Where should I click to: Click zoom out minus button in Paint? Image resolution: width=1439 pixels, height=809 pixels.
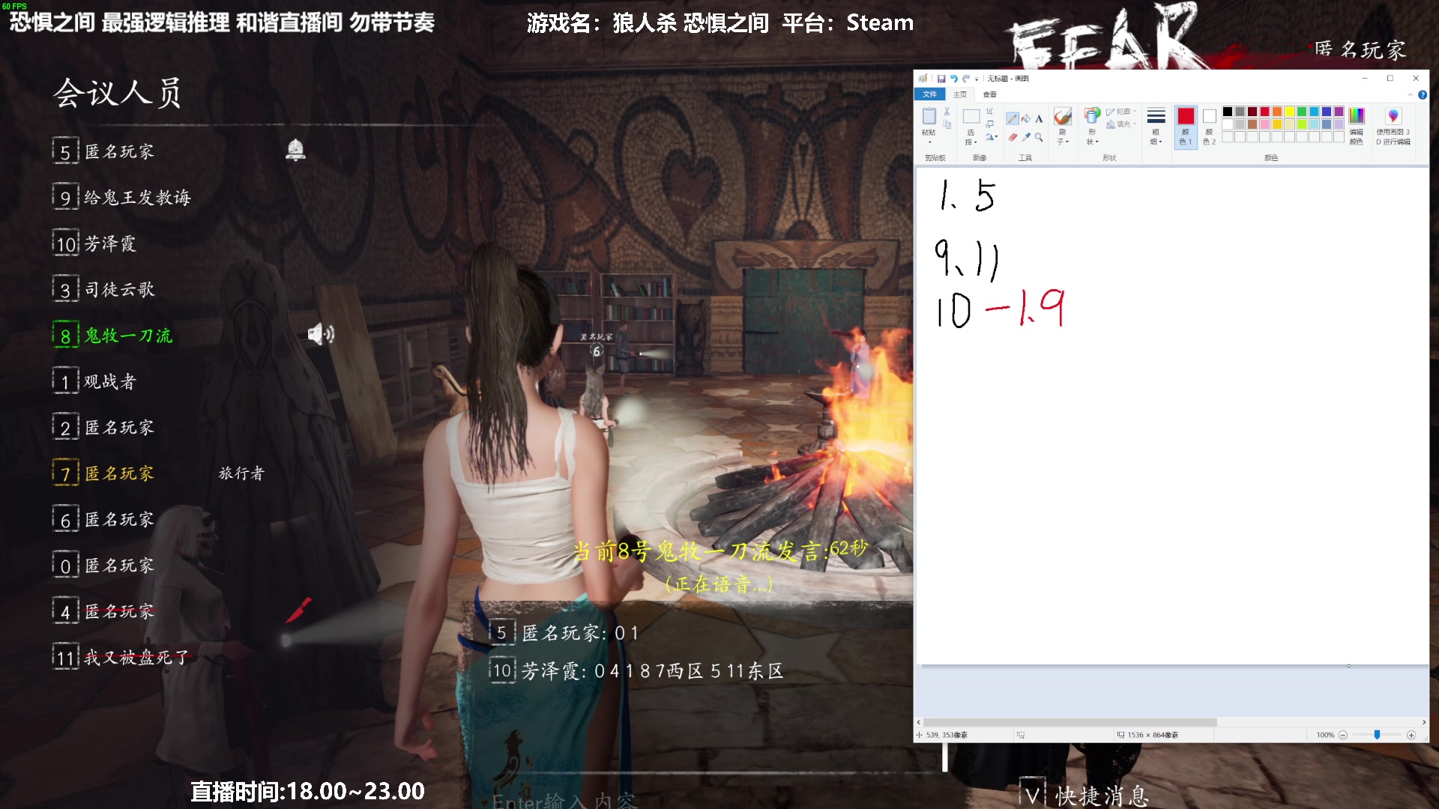click(1342, 736)
